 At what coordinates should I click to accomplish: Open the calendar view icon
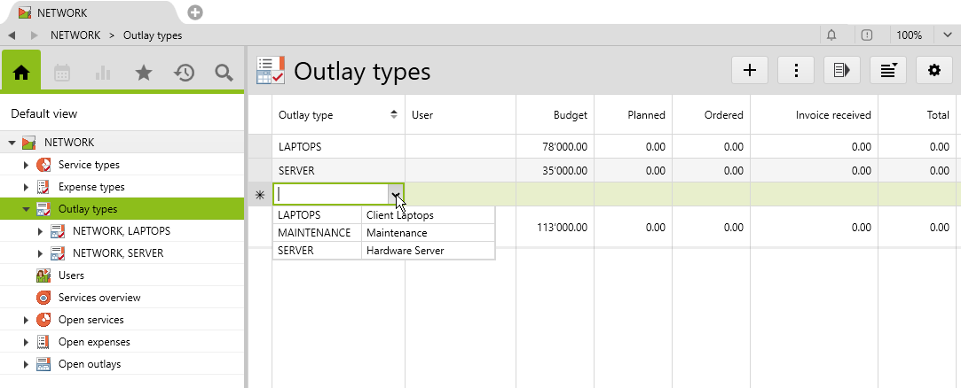pos(62,73)
